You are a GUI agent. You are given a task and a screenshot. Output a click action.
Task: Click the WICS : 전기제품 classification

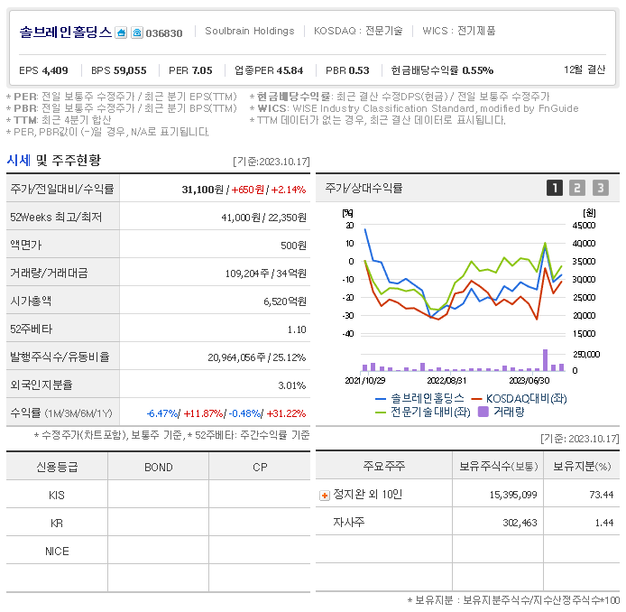click(x=459, y=31)
